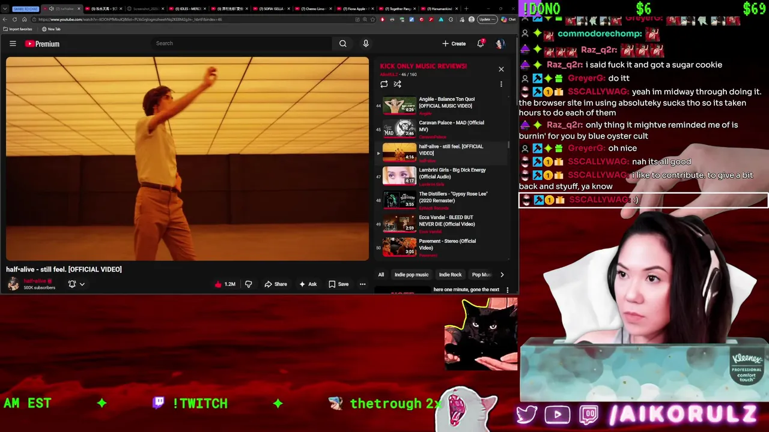This screenshot has width=769, height=432.
Task: Go back in browser
Action: (5, 19)
